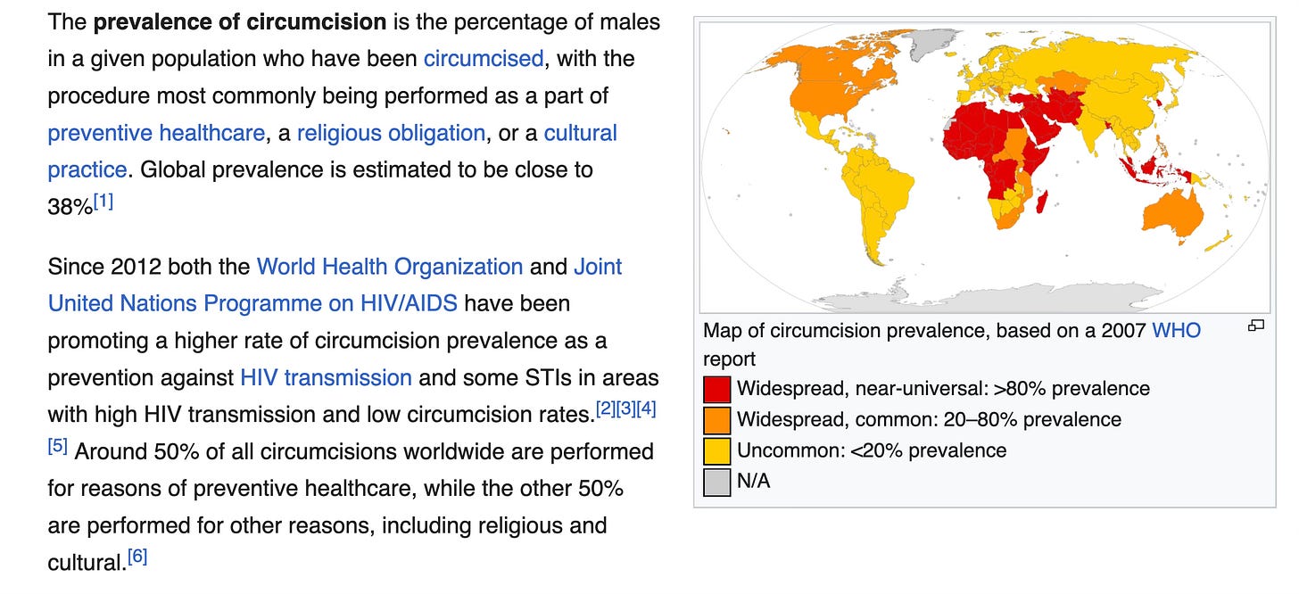Click the orange 20–80% prevalence swatch
This screenshot has height=594, width=1299.
point(716,419)
